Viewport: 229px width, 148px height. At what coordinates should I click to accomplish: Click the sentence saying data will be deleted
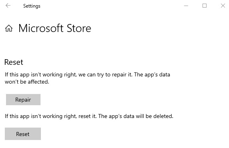click(89, 116)
